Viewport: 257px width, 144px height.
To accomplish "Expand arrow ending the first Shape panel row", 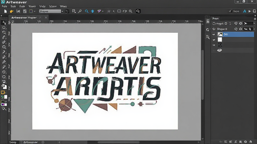I will 254,23.
